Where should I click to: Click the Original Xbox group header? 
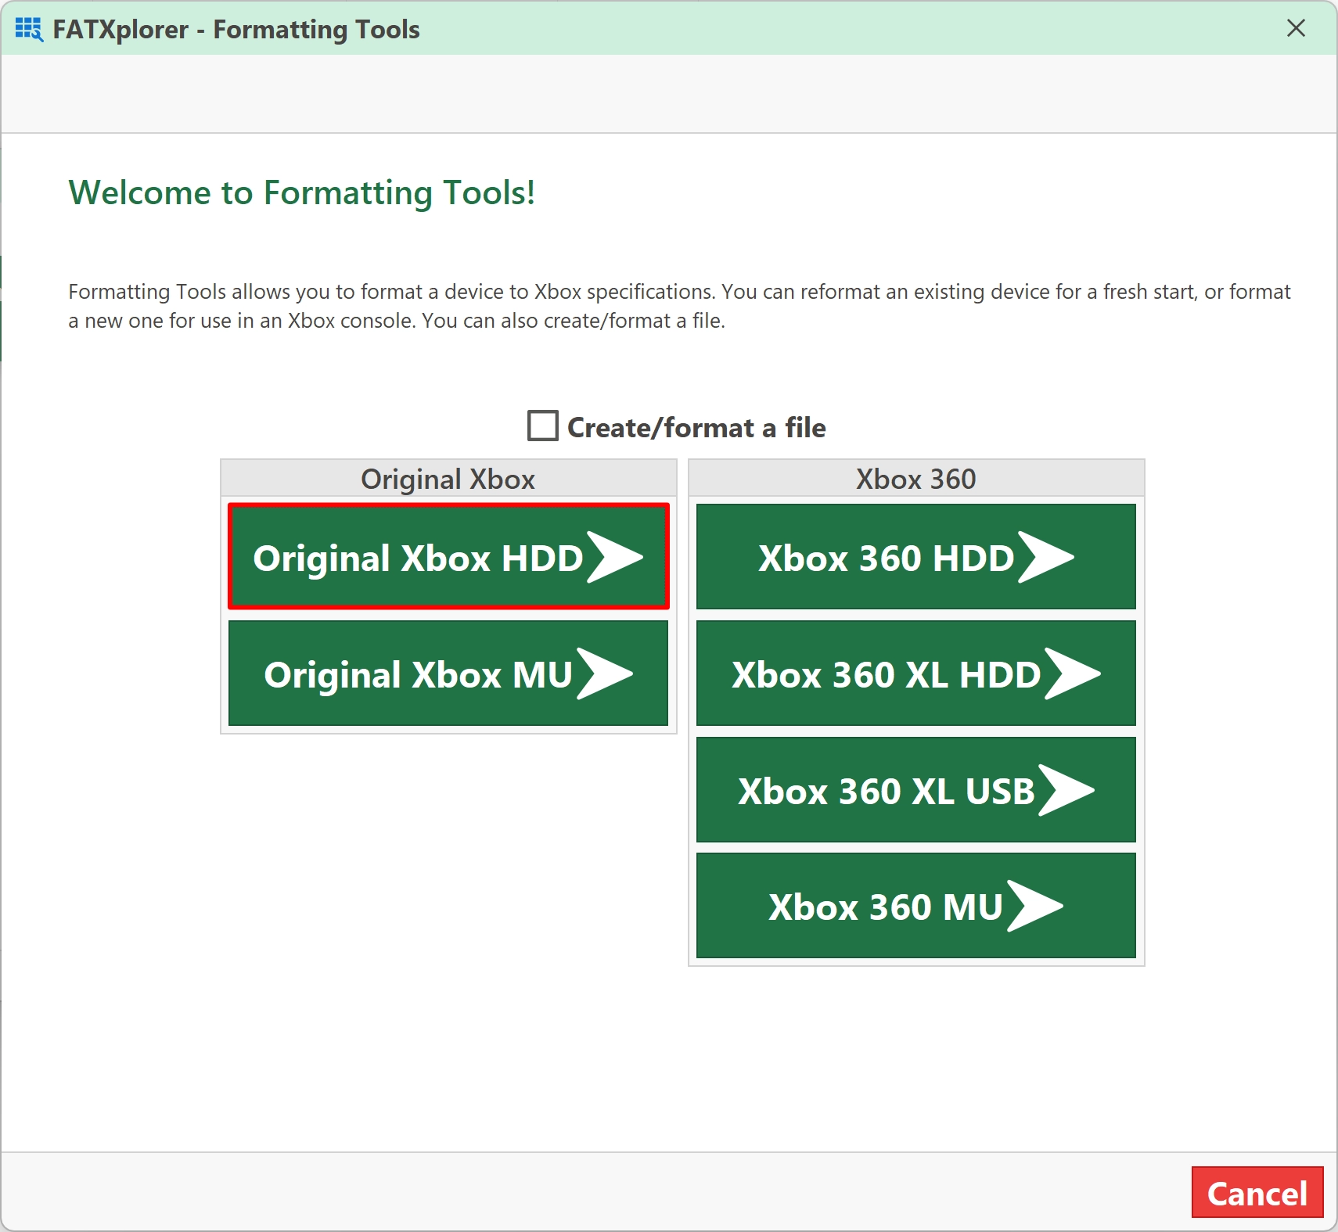click(x=448, y=479)
